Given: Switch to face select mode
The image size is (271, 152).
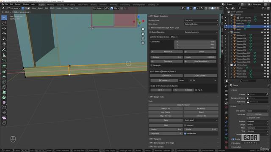Looking at the screenshot, I should [x=29, y=8].
